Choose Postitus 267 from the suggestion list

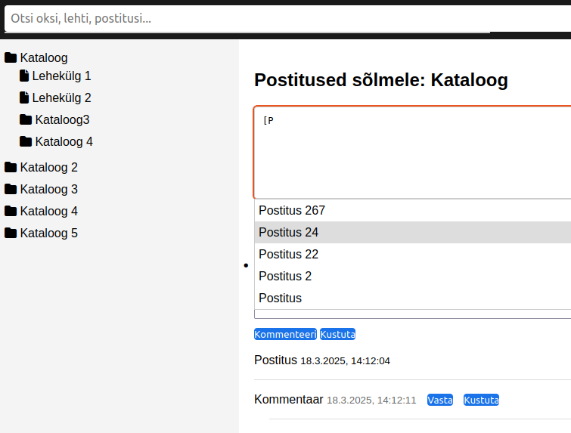tap(292, 210)
